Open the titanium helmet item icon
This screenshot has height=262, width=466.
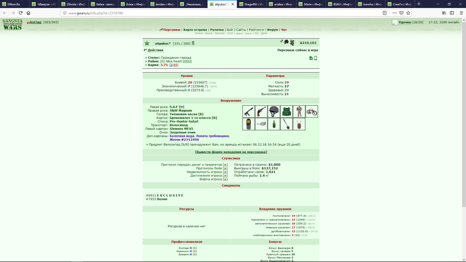(x=274, y=112)
